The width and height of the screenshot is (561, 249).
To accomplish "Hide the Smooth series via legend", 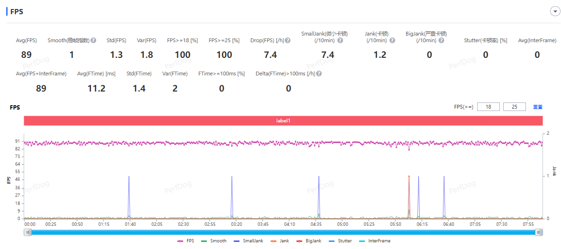I will tap(214, 241).
